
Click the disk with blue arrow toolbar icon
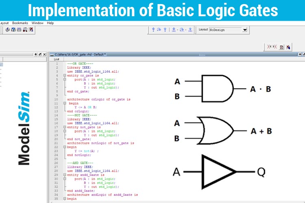coord(8,30)
